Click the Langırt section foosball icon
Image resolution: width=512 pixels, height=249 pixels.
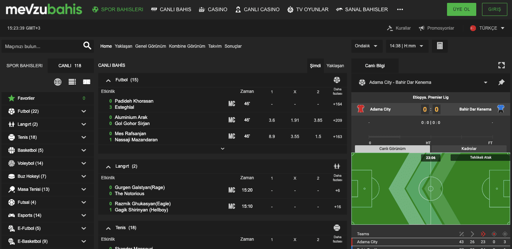(337, 166)
